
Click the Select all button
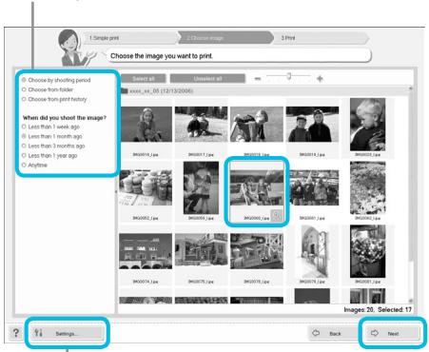(144, 78)
